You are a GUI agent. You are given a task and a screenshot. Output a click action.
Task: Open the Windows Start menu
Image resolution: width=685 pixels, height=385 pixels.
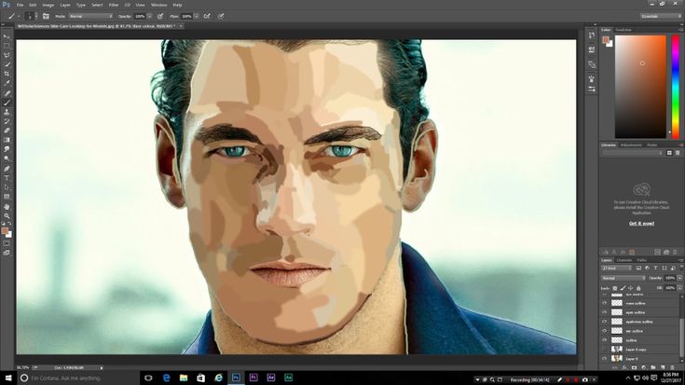(x=7, y=378)
